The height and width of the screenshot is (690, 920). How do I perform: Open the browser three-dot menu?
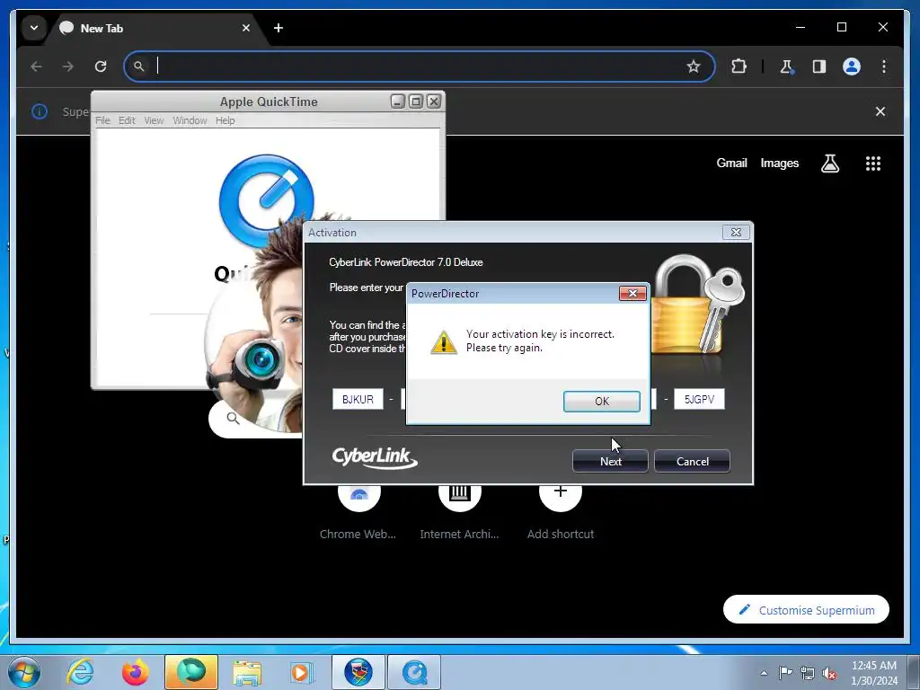(x=884, y=66)
